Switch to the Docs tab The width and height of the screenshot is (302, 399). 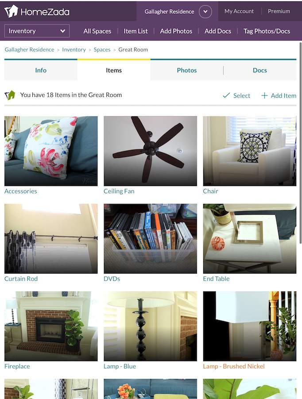pyautogui.click(x=260, y=70)
